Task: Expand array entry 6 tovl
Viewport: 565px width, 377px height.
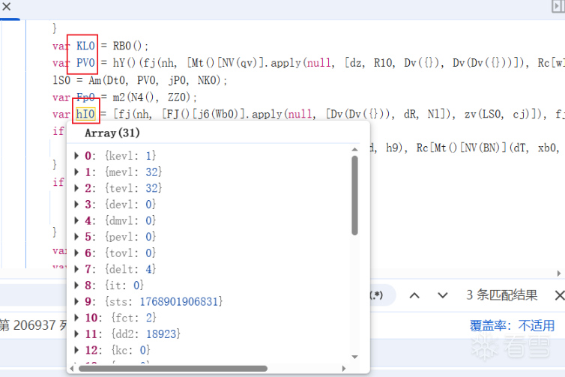Action: click(76, 253)
